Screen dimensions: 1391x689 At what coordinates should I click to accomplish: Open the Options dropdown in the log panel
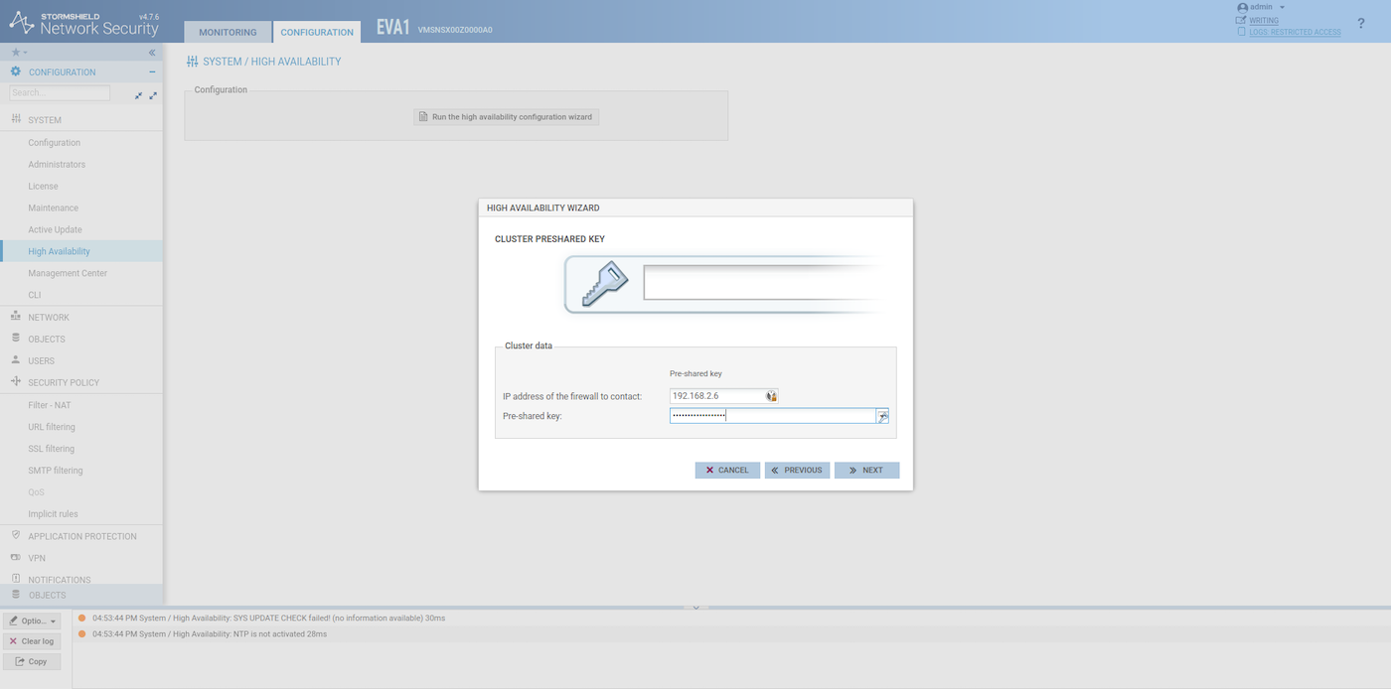coord(32,620)
